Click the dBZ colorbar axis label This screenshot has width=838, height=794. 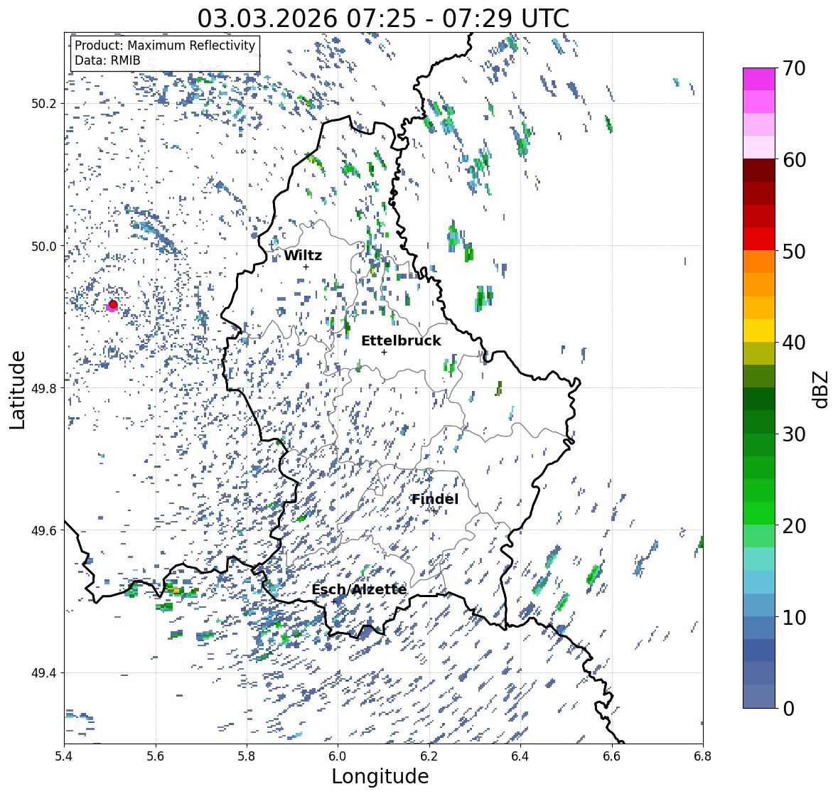822,389
